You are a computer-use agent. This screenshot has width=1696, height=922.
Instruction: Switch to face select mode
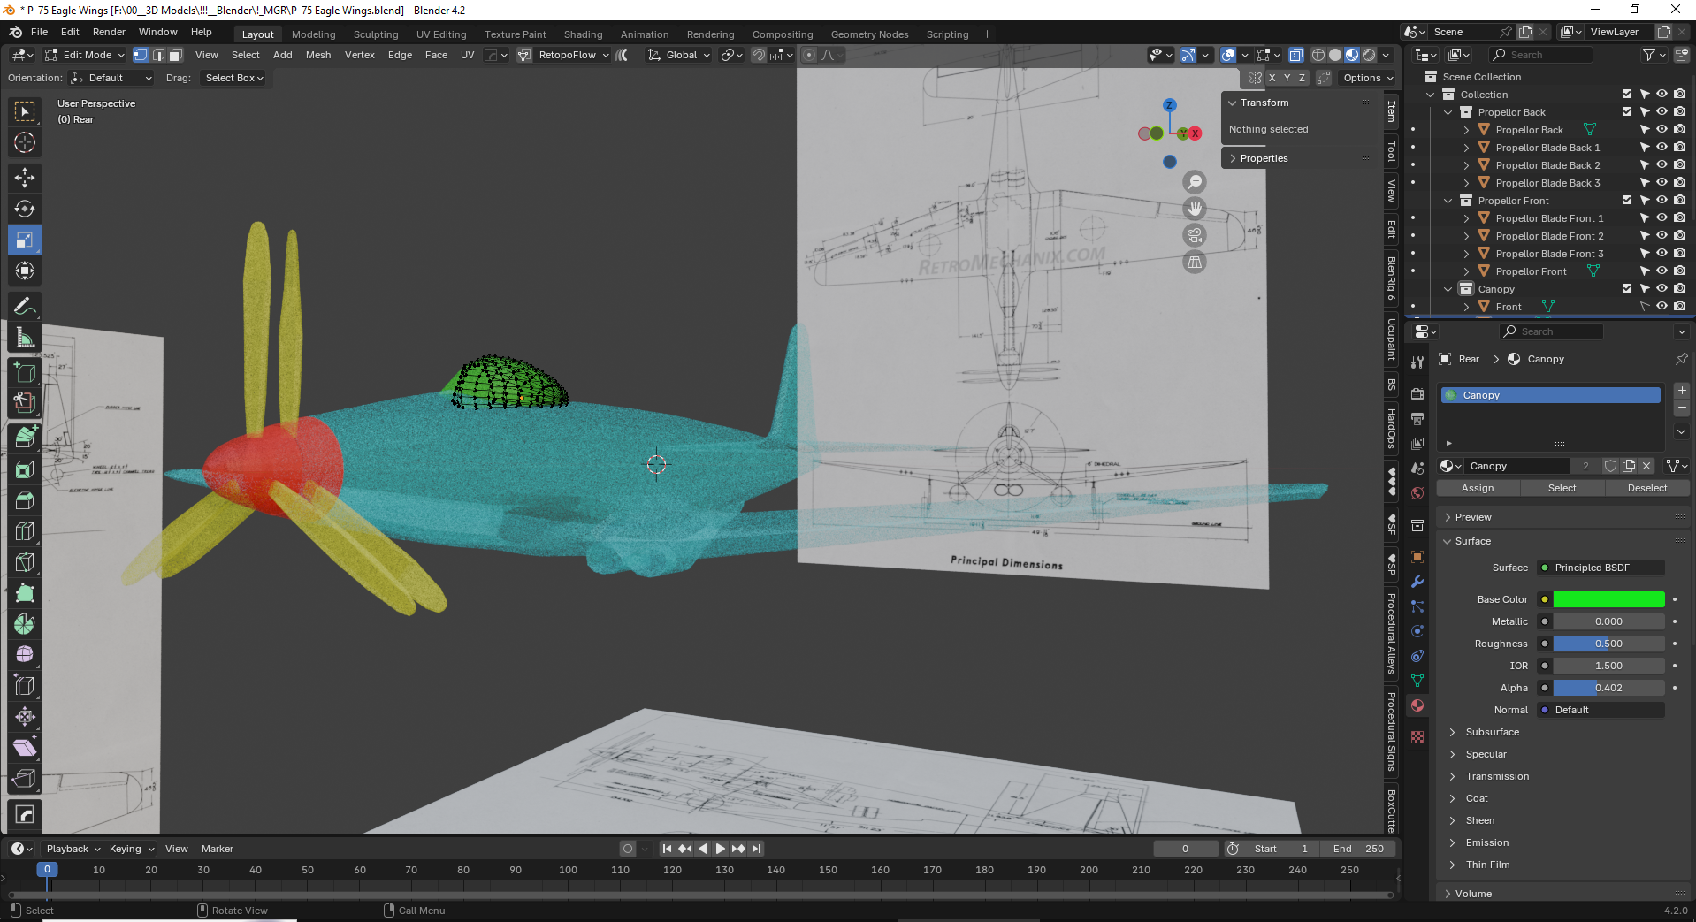point(176,55)
